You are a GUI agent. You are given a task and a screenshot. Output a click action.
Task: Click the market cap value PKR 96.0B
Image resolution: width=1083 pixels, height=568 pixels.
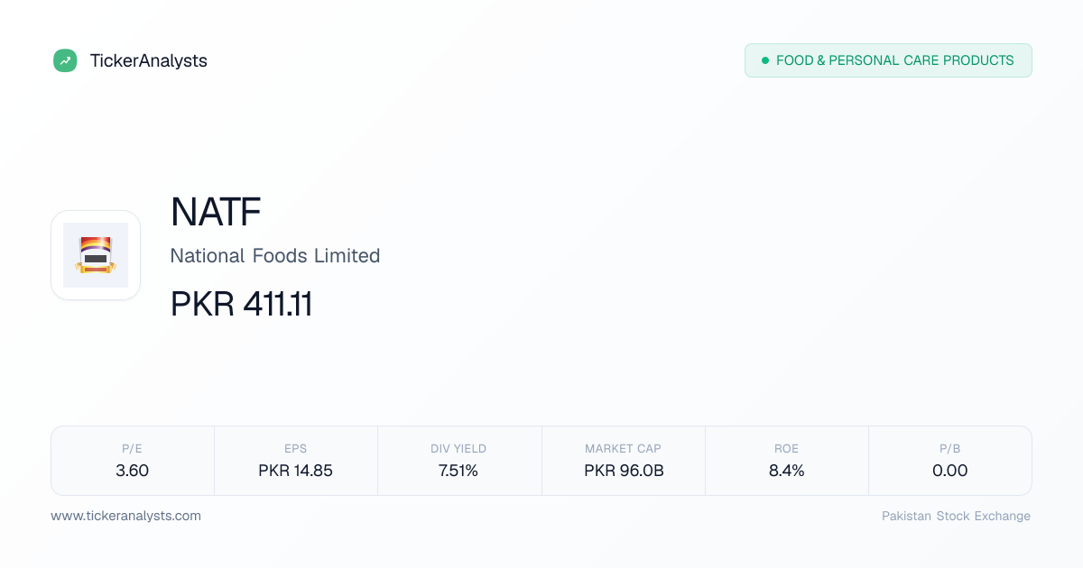pos(624,471)
